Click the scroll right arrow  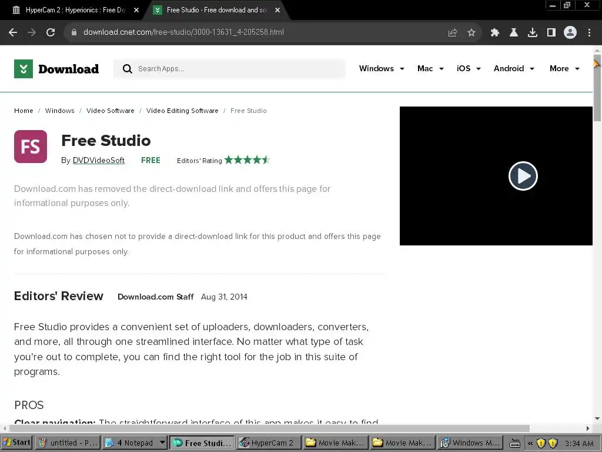point(587,428)
